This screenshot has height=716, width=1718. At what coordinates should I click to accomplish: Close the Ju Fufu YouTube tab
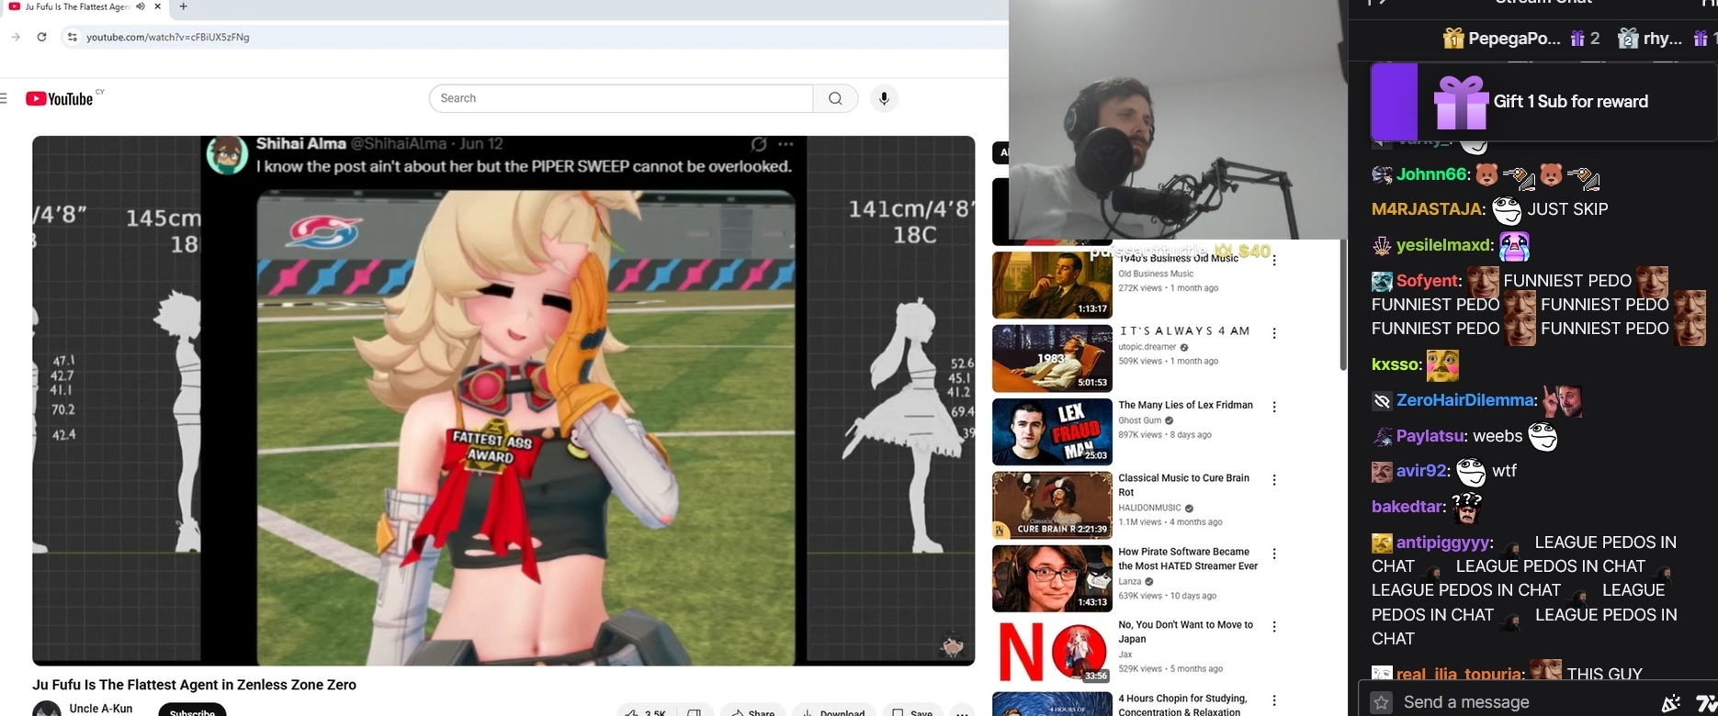pos(158,6)
